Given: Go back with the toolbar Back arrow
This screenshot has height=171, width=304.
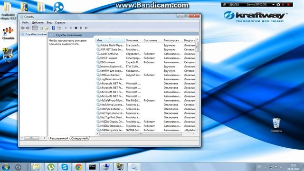Looking at the screenshot, I should pyautogui.click(x=23, y=28).
